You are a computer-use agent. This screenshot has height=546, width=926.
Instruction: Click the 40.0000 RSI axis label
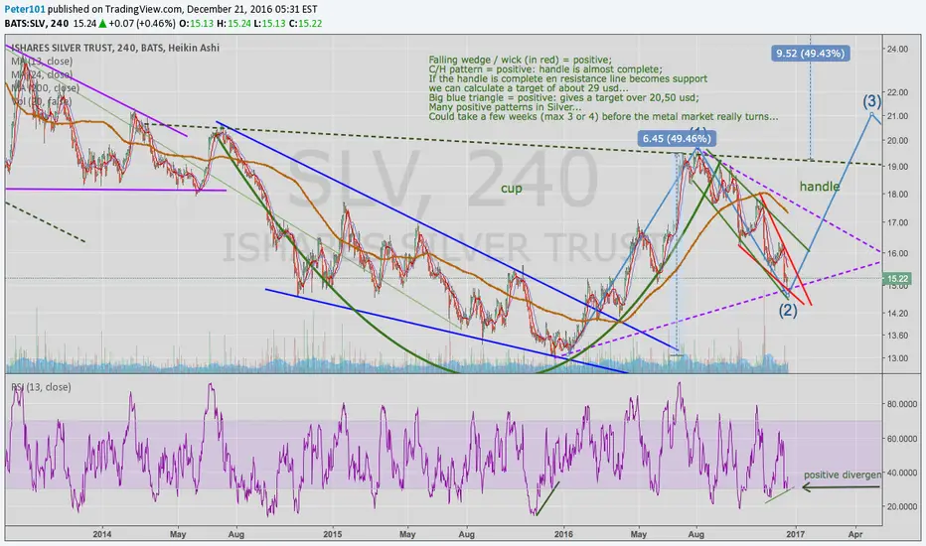coord(901,473)
